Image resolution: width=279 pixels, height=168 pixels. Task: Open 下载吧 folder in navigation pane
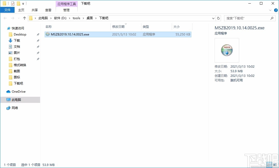point(18,83)
